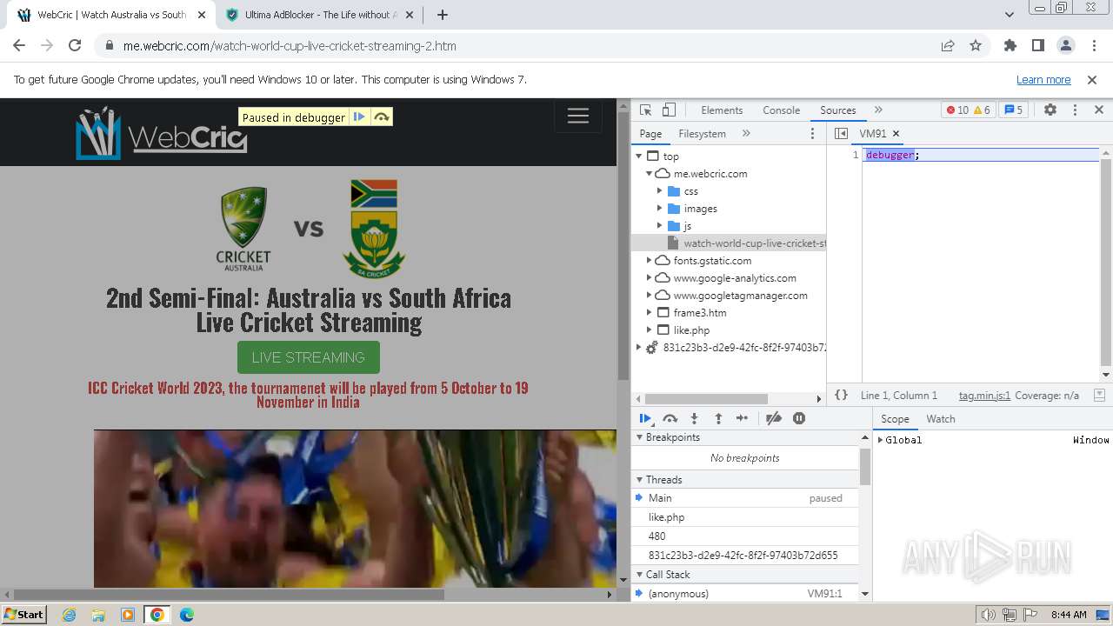Show more DevTools tabs chevron

(x=878, y=110)
